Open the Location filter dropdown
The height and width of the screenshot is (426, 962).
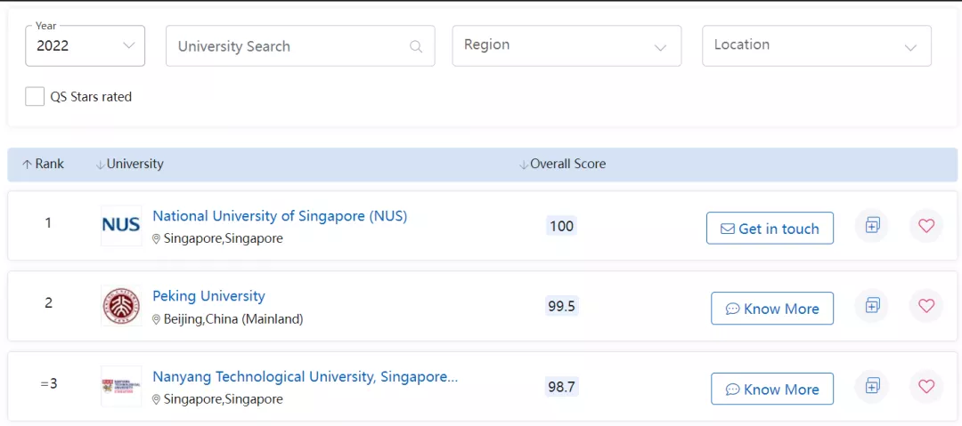816,45
